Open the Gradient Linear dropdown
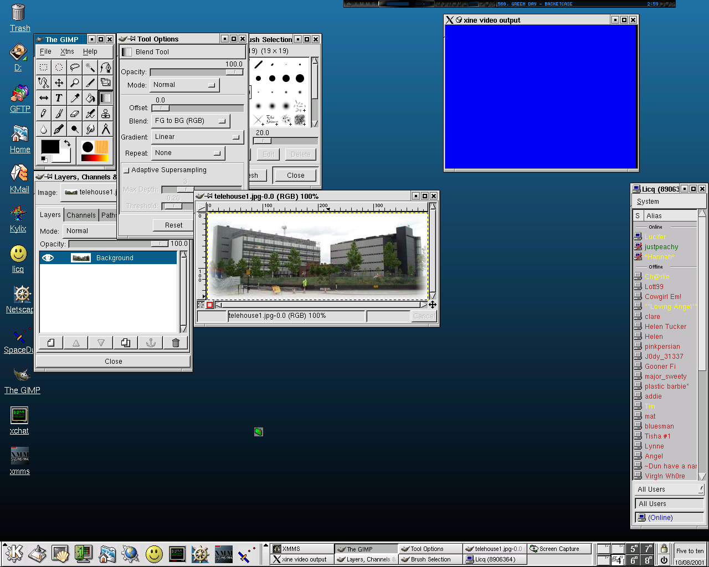 [198, 137]
